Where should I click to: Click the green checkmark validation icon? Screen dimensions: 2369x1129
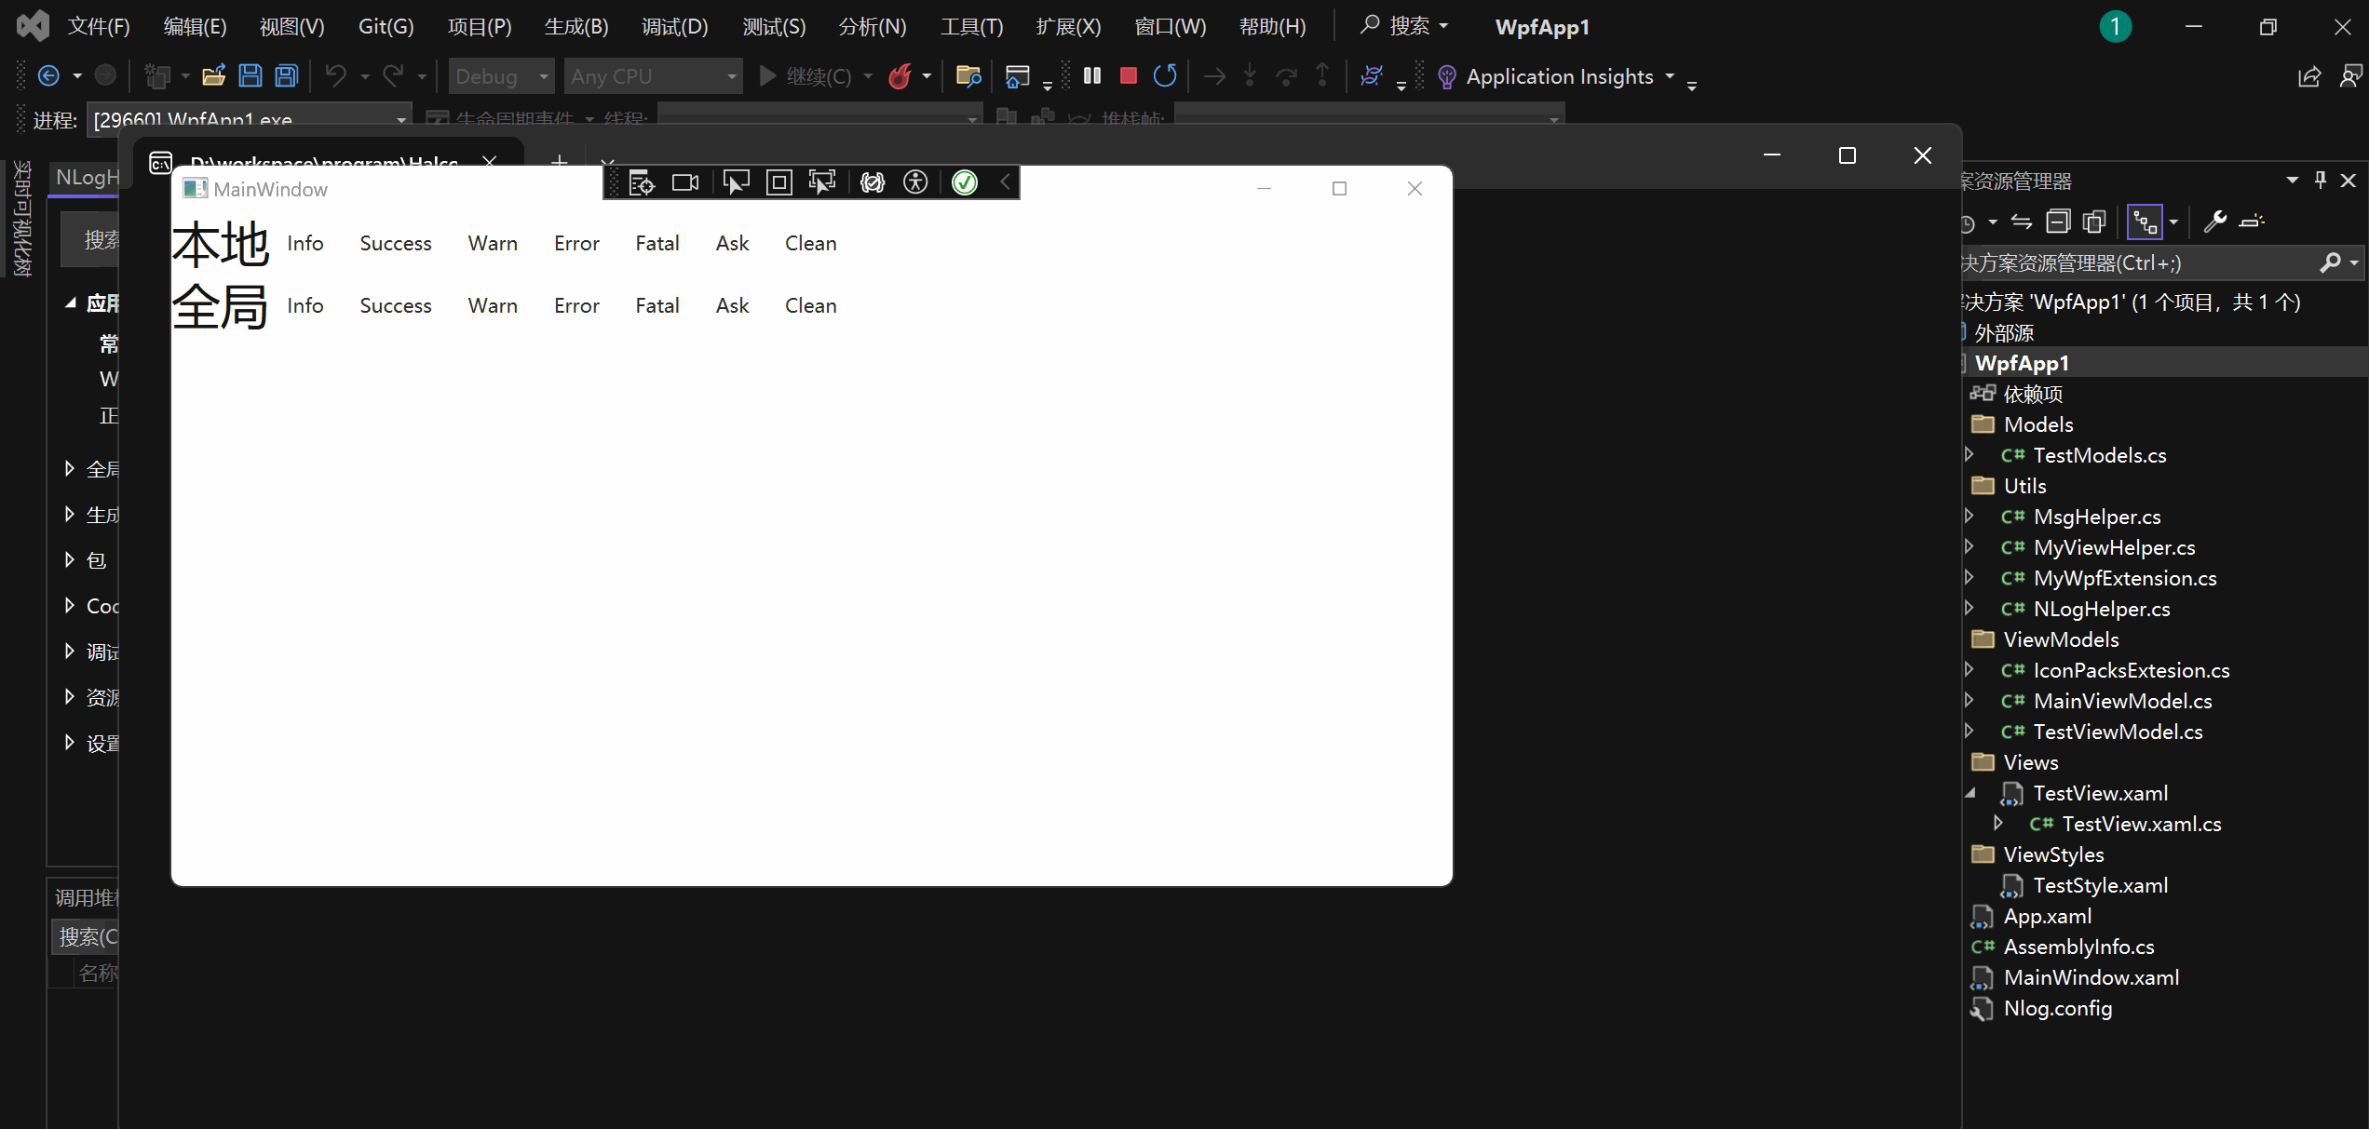click(964, 181)
